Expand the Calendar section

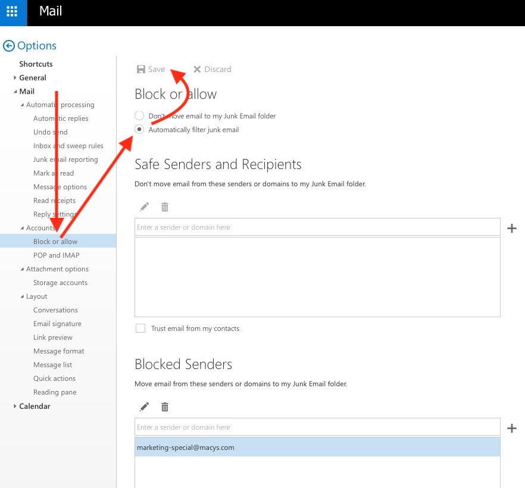coord(15,406)
